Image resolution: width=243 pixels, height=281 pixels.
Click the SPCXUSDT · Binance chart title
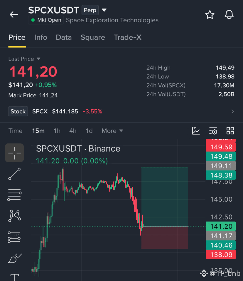78,148
